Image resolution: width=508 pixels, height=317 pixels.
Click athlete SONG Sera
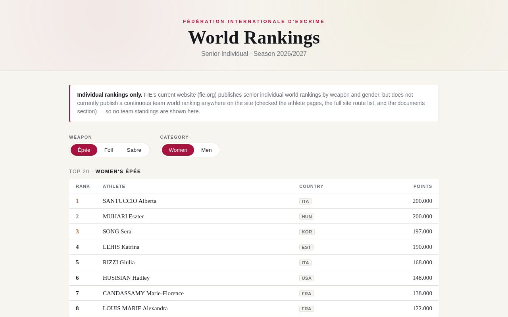coord(117,231)
